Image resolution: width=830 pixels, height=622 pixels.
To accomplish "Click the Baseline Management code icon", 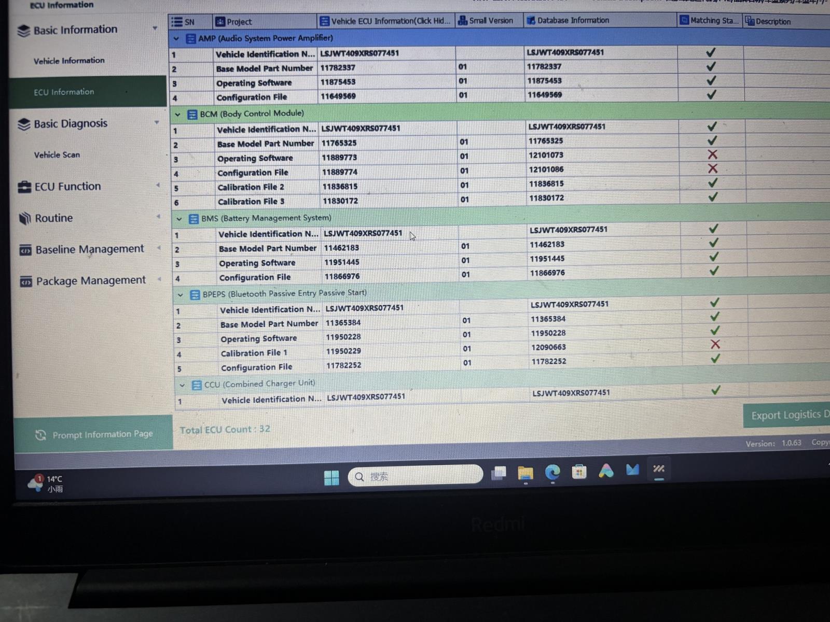I will (24, 250).
